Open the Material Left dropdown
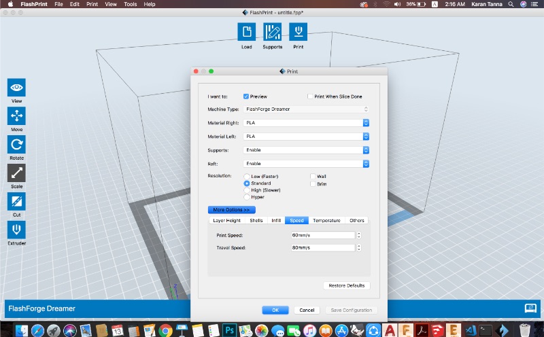Image resolution: width=544 pixels, height=337 pixels. point(306,137)
